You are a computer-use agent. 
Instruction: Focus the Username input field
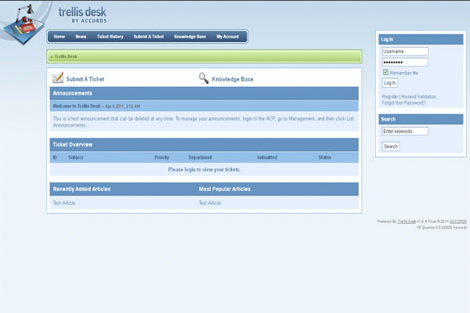[x=405, y=52]
